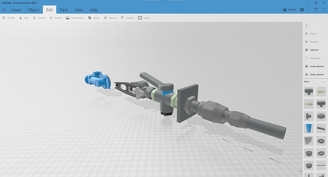Use the Merge tool
The image size is (328, 177).
(94, 18)
